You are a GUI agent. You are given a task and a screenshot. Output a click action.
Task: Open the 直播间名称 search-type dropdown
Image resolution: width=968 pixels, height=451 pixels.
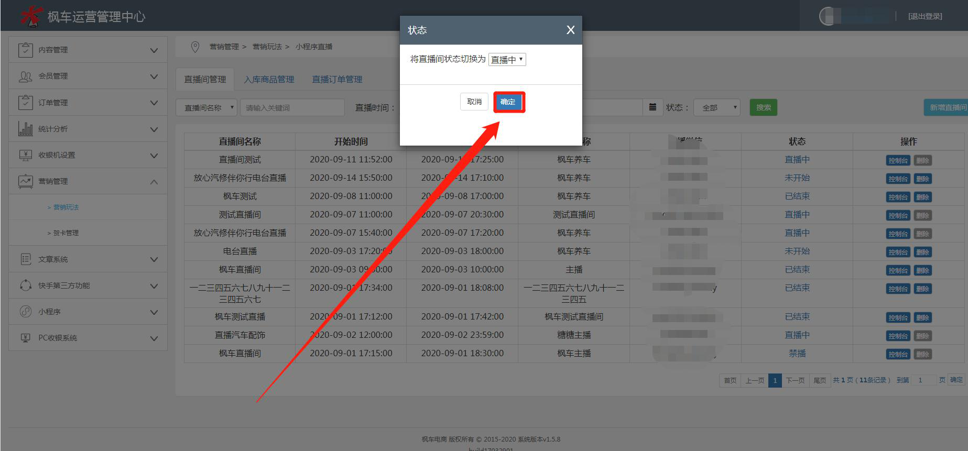coord(206,107)
